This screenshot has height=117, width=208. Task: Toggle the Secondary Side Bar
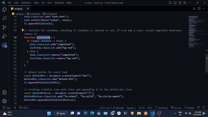click(x=180, y=3)
